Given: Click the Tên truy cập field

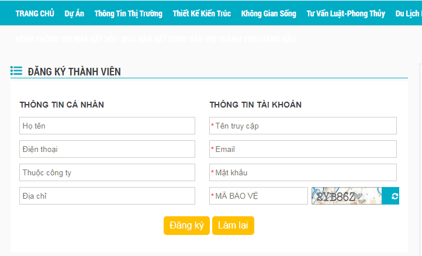Looking at the screenshot, I should click(x=303, y=126).
